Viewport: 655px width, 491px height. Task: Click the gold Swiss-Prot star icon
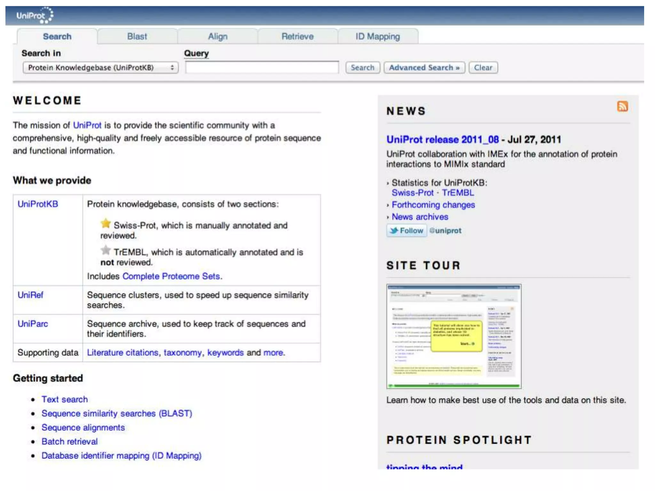tap(106, 223)
